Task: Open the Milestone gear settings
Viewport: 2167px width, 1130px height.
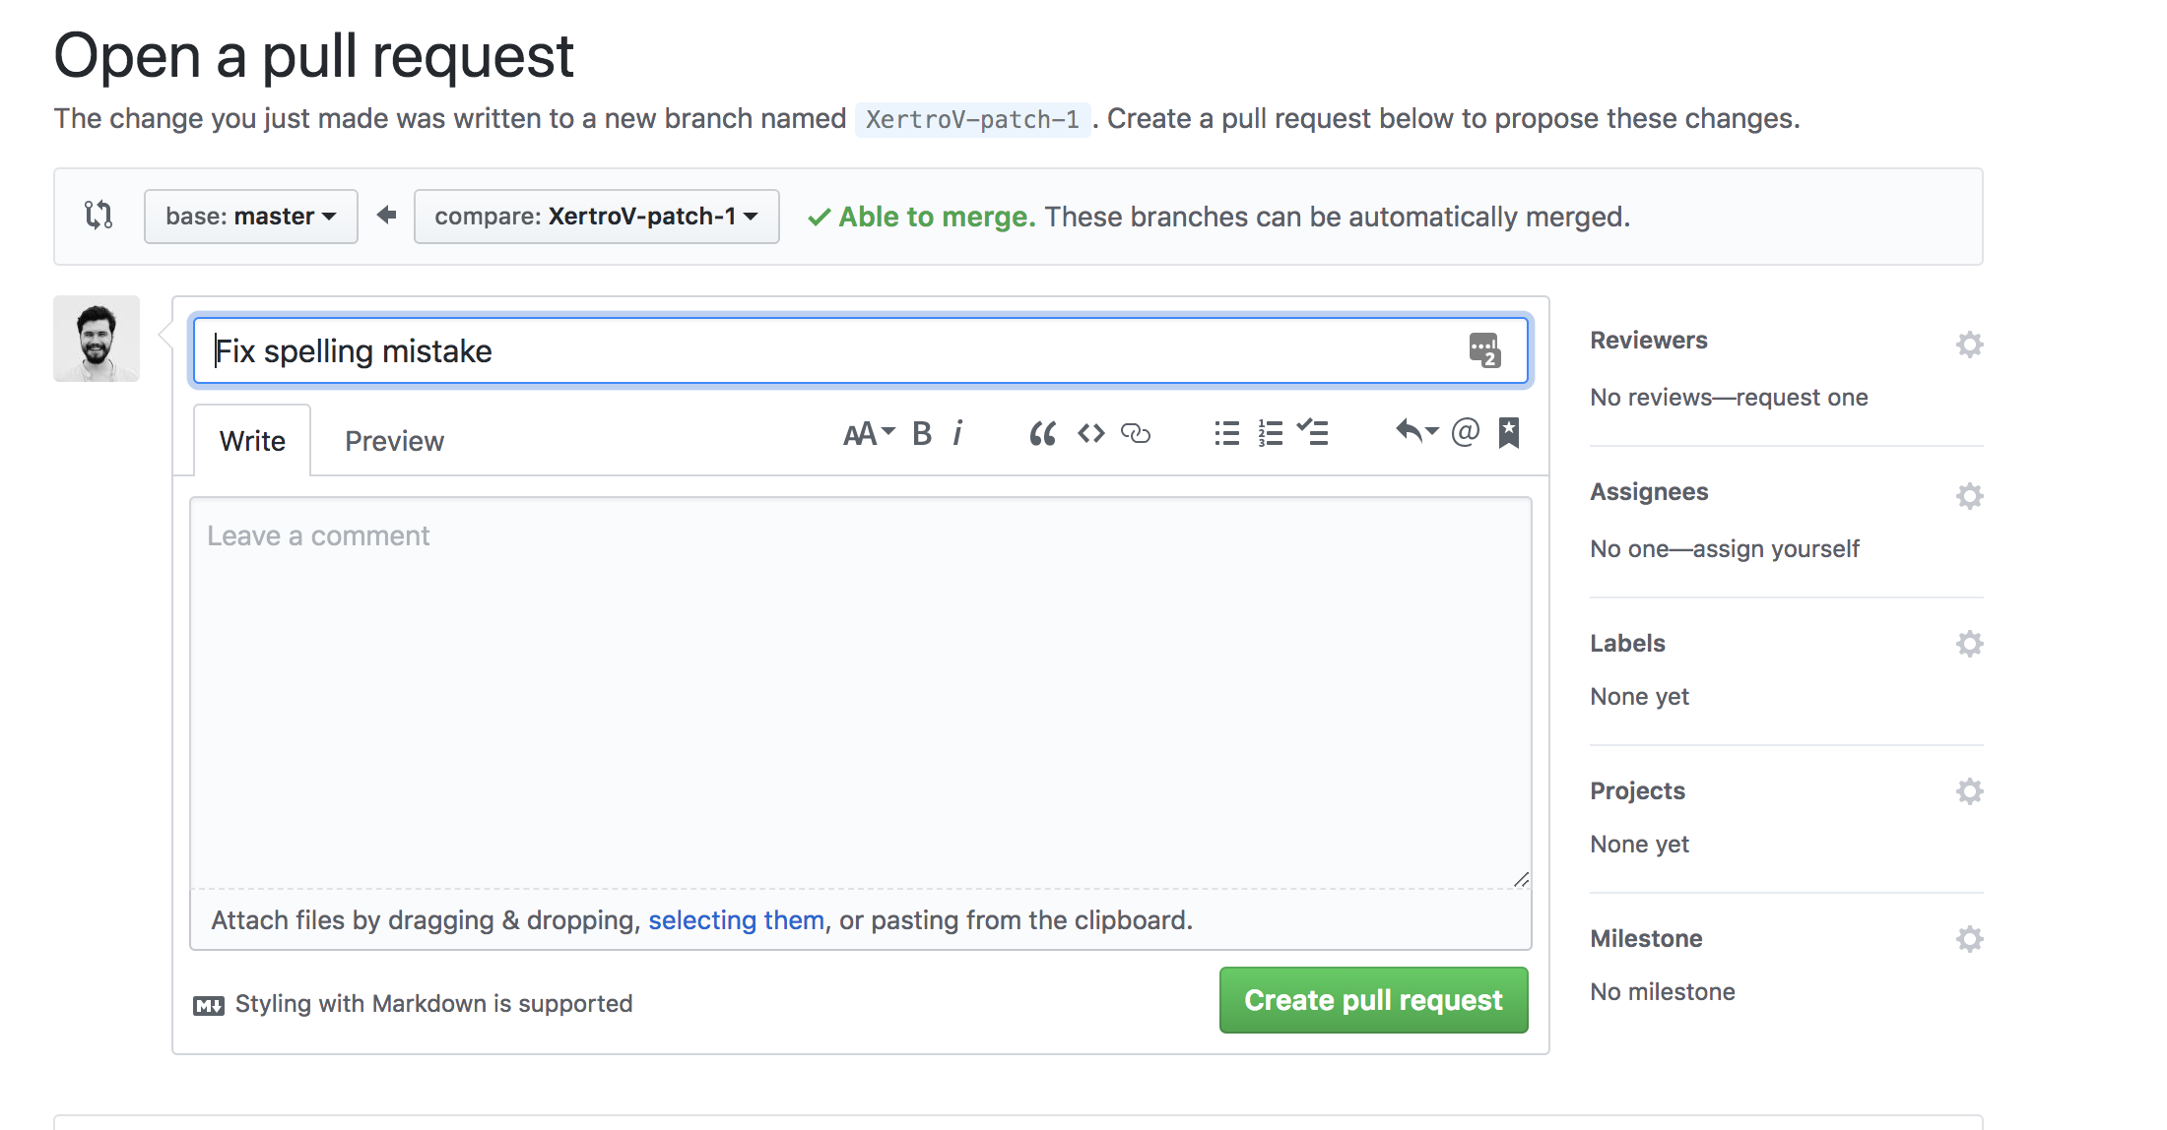Action: pyautogui.click(x=1969, y=939)
